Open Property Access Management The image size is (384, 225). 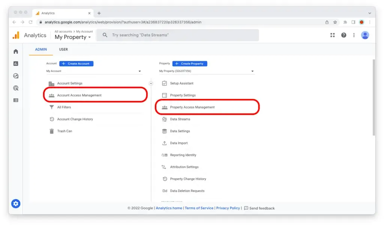pyautogui.click(x=192, y=107)
